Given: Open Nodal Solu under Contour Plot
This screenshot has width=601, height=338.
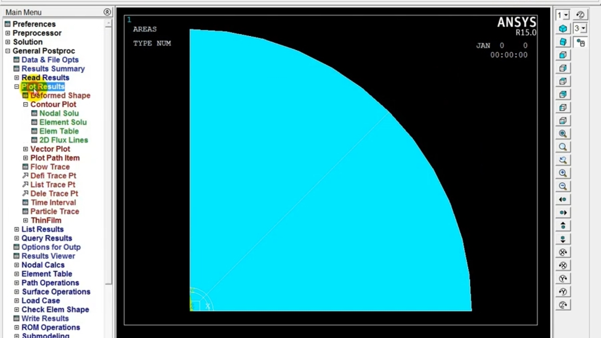Looking at the screenshot, I should tap(59, 113).
